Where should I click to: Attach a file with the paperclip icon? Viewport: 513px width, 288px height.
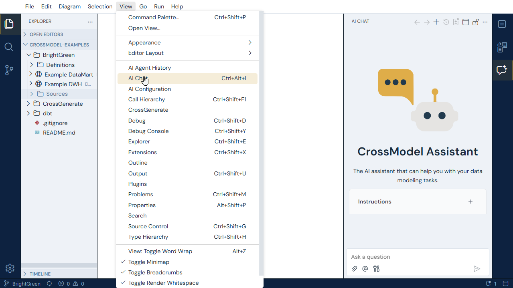coord(355,269)
